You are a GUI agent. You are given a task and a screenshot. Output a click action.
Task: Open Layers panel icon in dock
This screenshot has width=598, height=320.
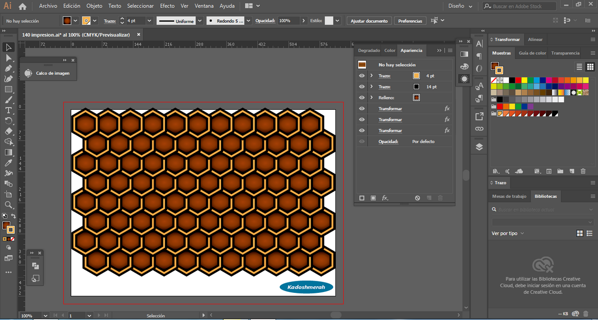point(479,147)
